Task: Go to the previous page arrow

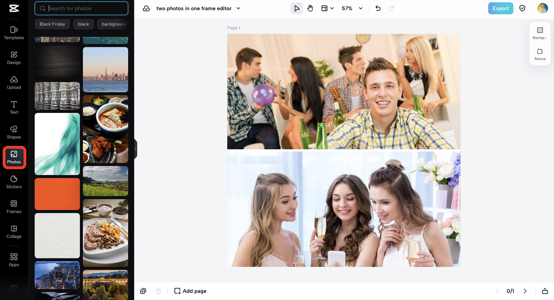Action: (x=497, y=291)
